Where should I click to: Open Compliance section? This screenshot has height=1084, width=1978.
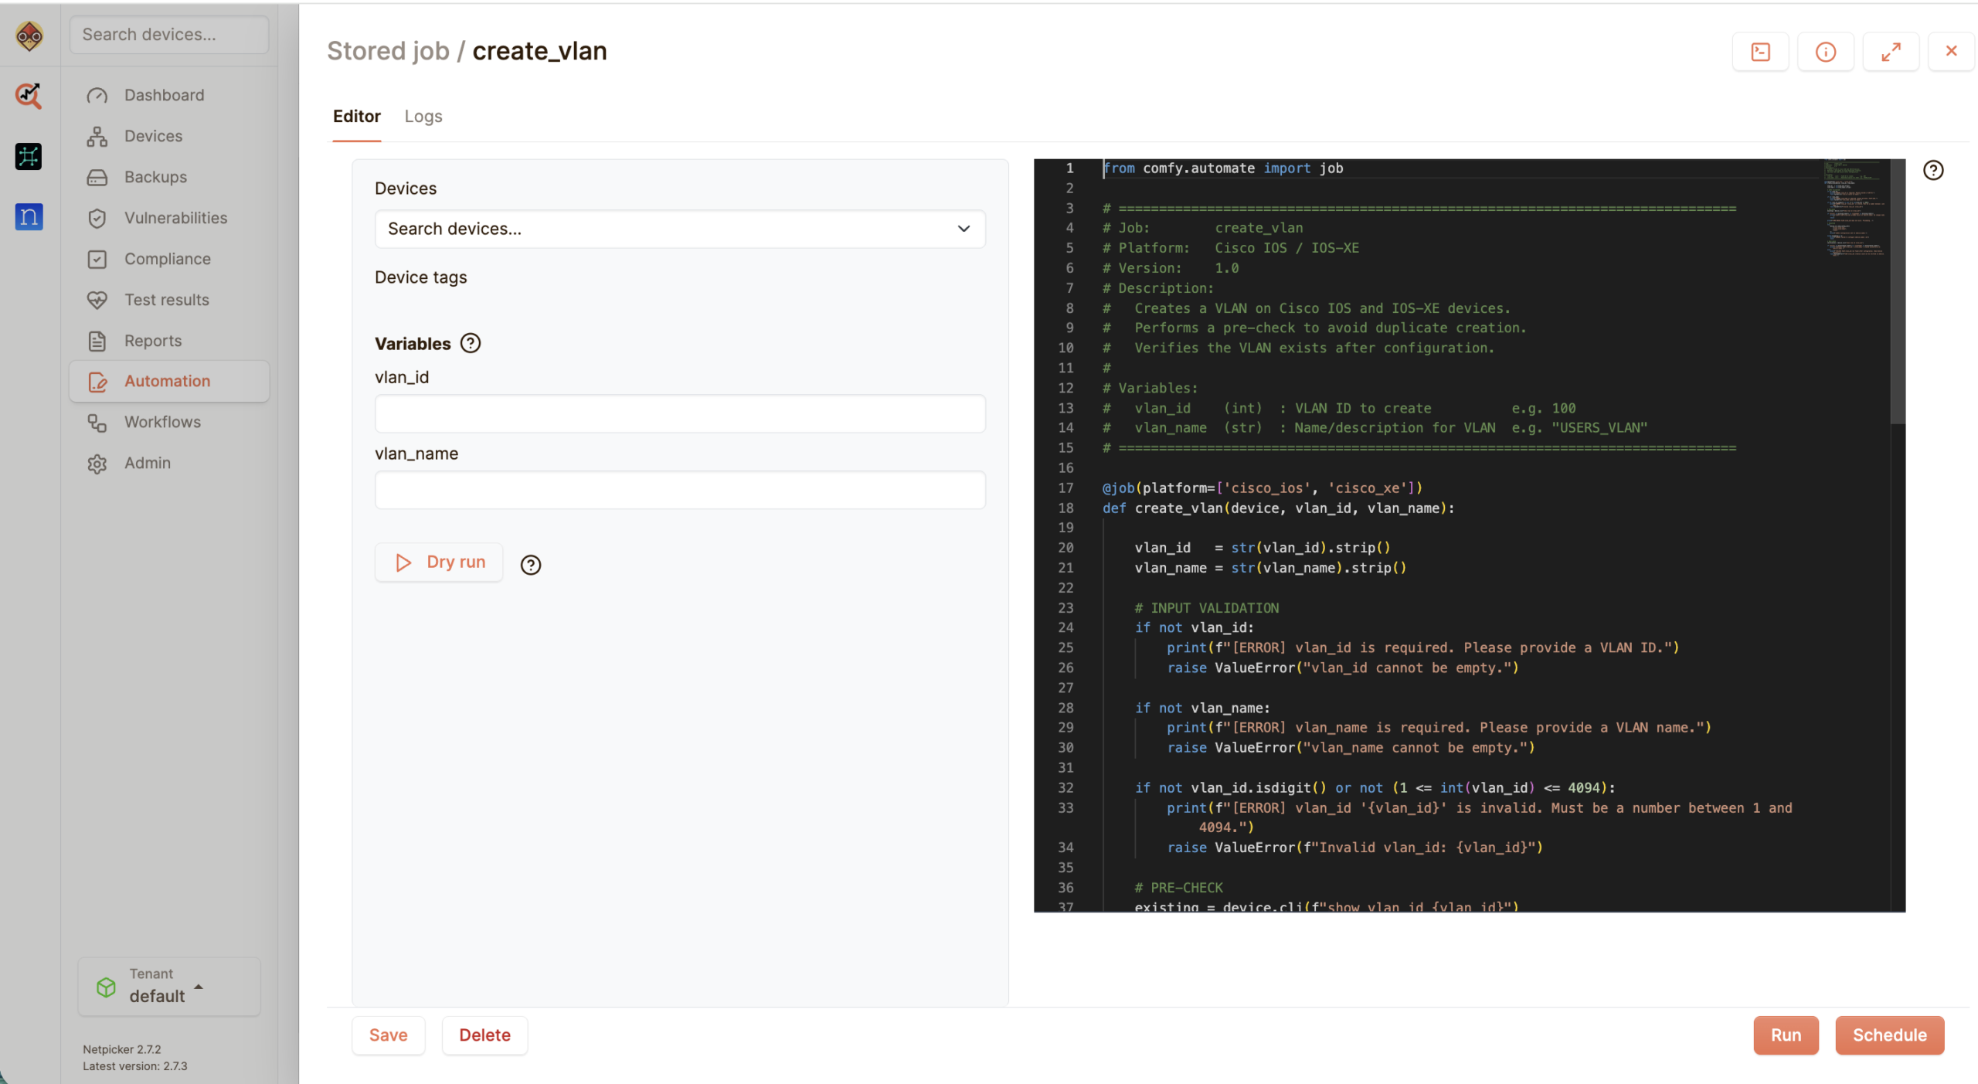click(169, 260)
